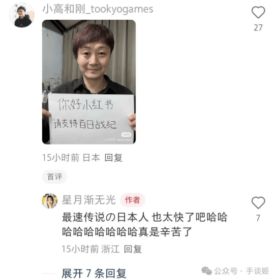
Task: Open username 小高和刚_tookyogames
Action: [x=98, y=9]
